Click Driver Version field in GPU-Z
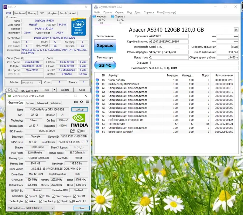Screen dimensions: 243x215 (56, 169)
